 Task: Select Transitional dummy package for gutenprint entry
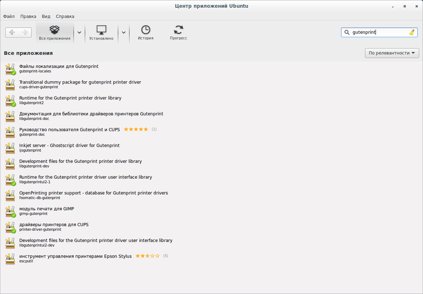211,85
